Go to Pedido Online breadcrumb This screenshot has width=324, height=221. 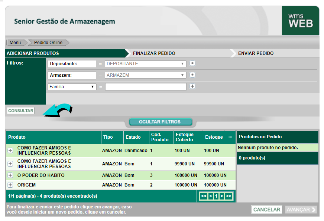(x=48, y=43)
